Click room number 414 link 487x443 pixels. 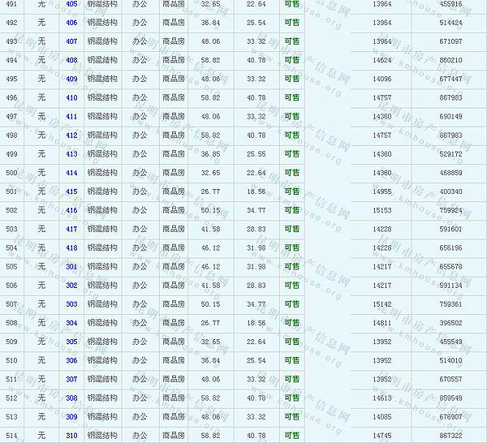(71, 173)
